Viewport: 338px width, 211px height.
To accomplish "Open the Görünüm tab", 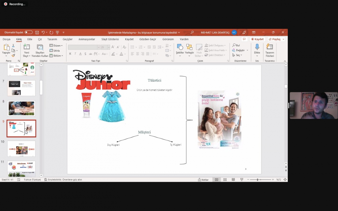I will point(168,39).
